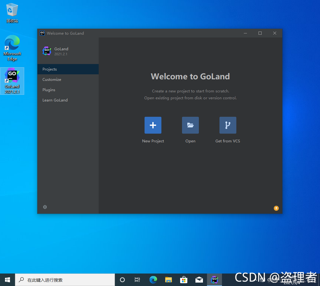Screen dimensions: 320x286
Task: Open File Explorer from the taskbar
Action: (x=168, y=280)
